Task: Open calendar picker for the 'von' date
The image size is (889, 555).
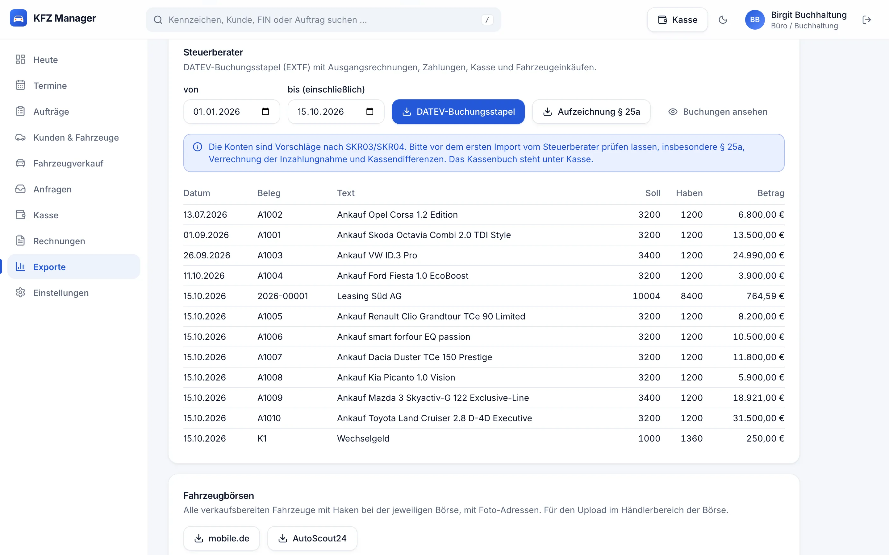Action: pyautogui.click(x=265, y=111)
